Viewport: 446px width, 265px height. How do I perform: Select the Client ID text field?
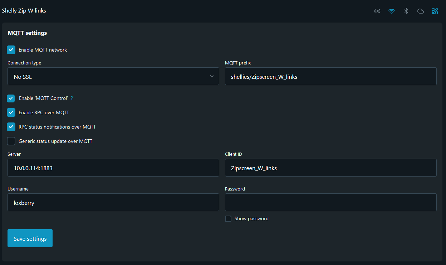[330, 168]
